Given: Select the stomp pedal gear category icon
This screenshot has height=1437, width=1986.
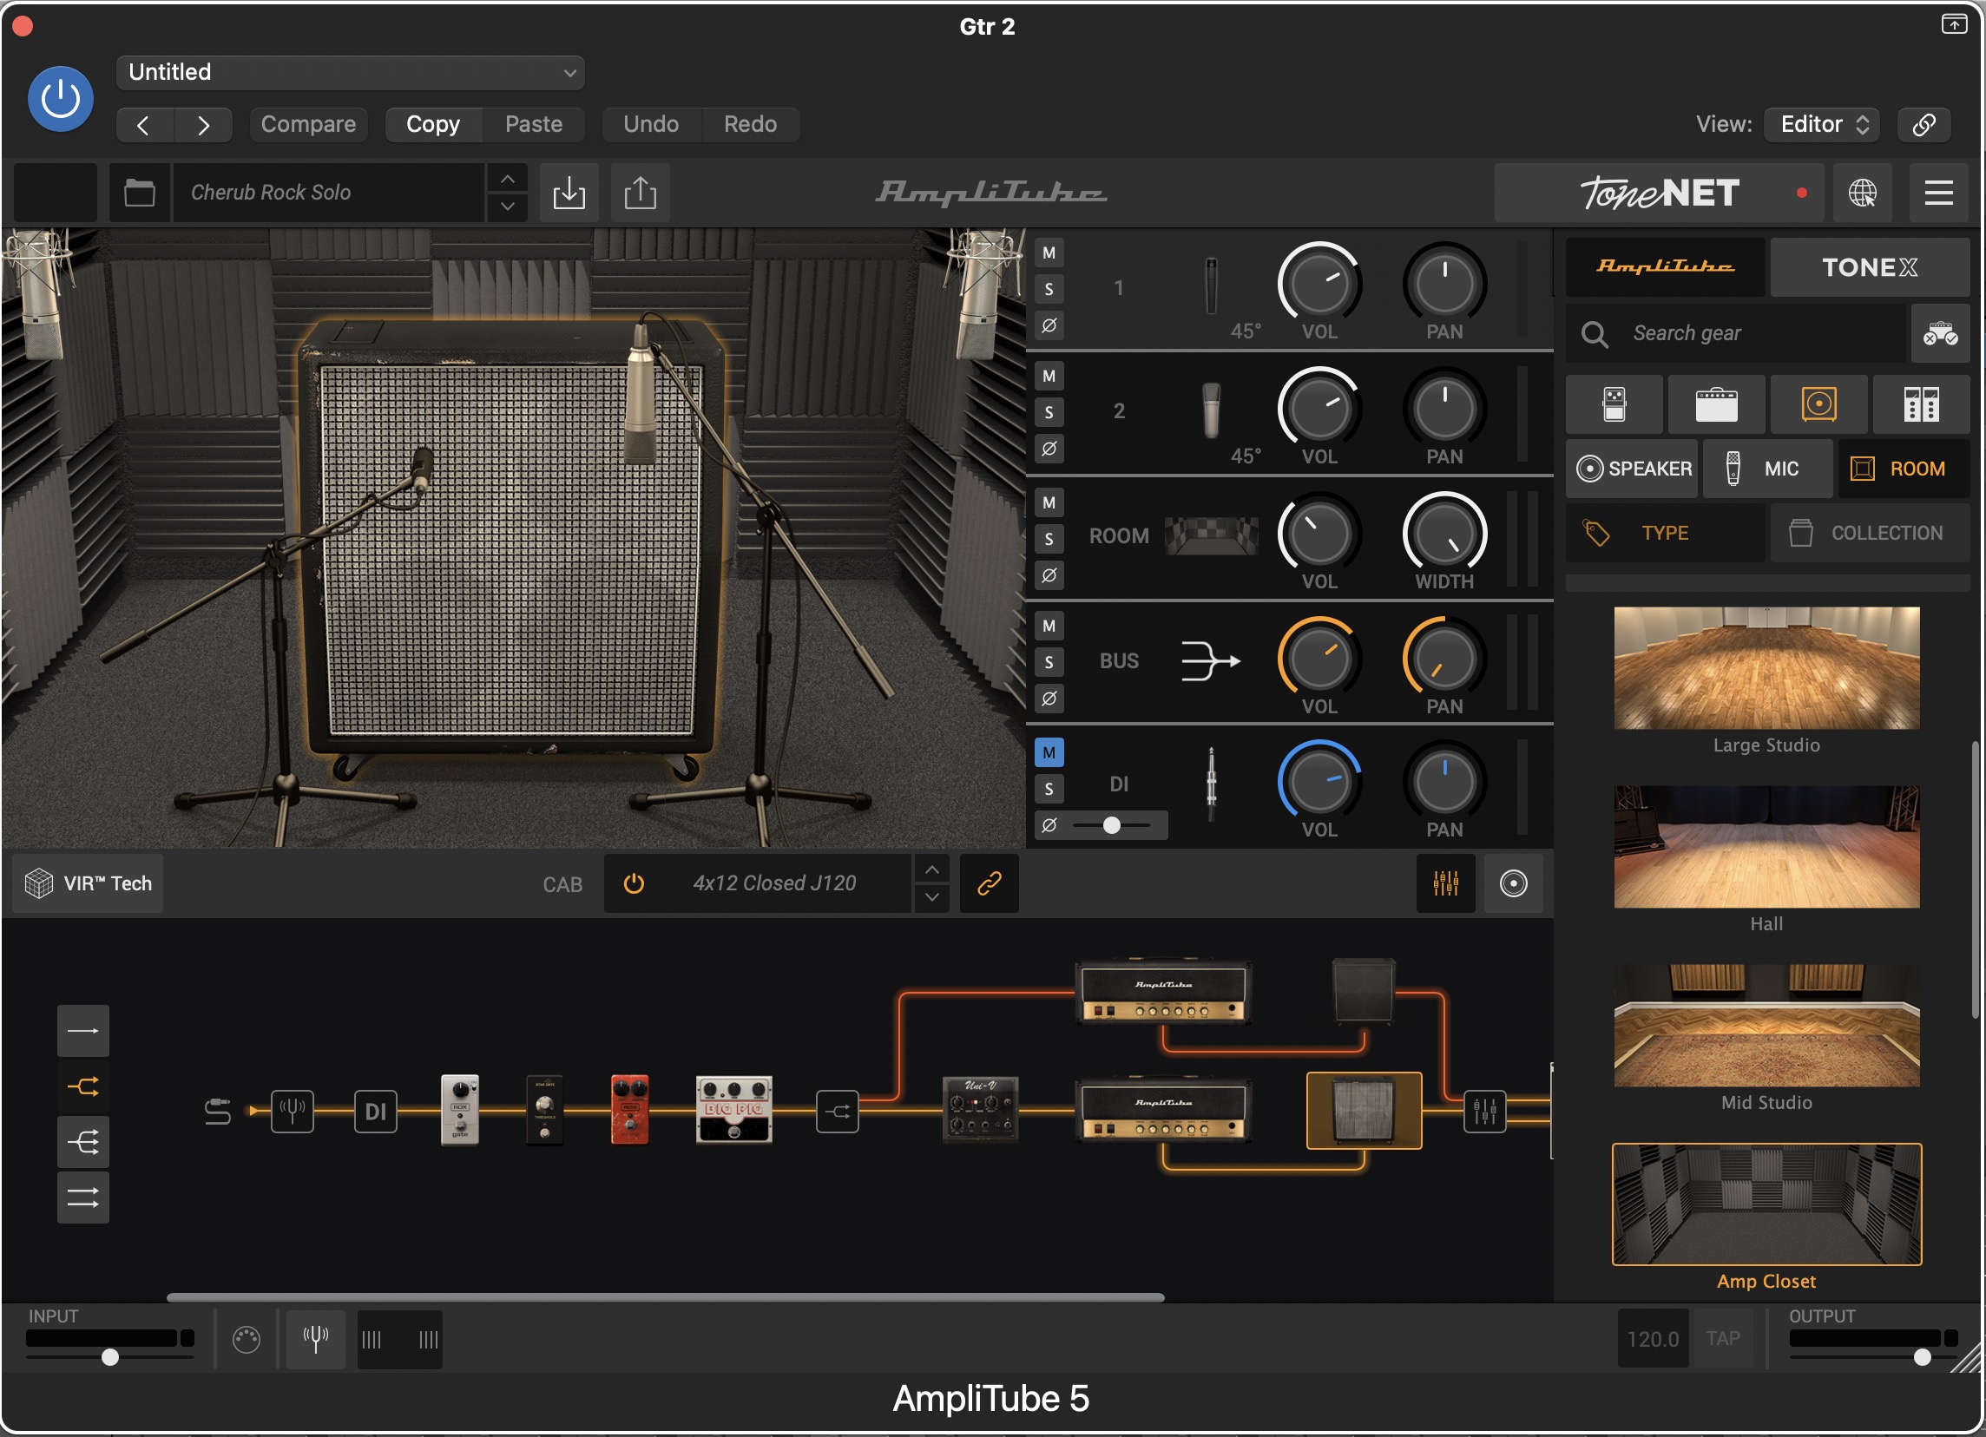Looking at the screenshot, I should pyautogui.click(x=1614, y=404).
